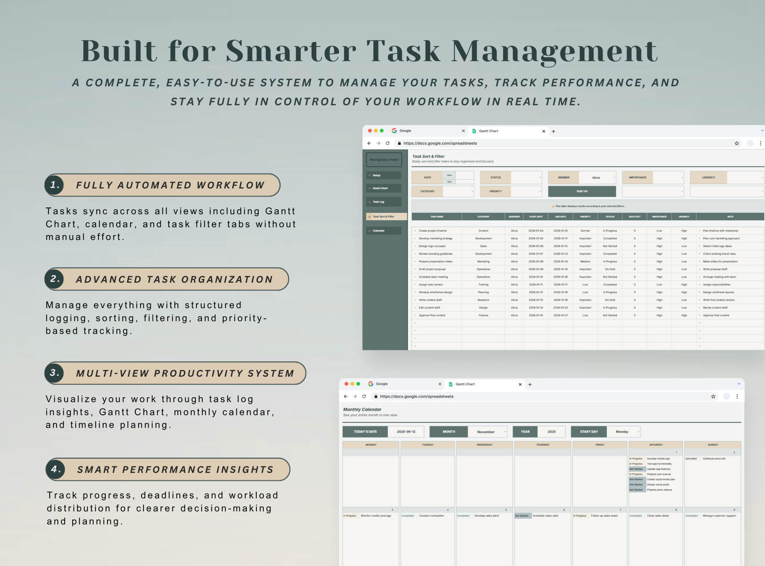Click forward arrow in the Monthly Calendar window

pos(355,396)
